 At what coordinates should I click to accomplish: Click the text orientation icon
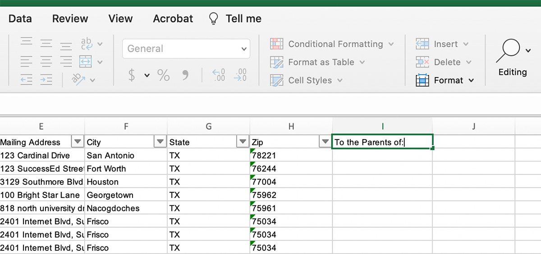tap(79, 80)
